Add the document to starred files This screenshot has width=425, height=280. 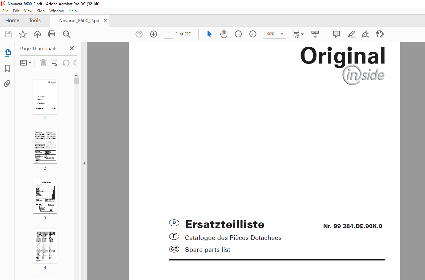[23, 34]
